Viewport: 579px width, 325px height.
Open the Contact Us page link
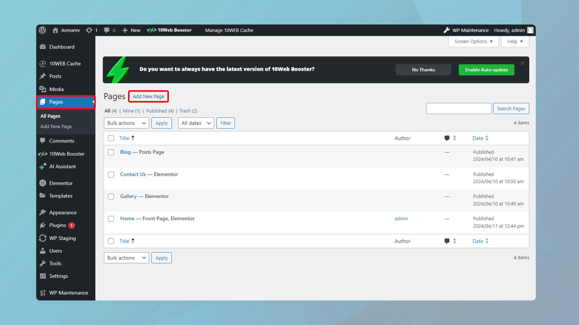tap(133, 174)
